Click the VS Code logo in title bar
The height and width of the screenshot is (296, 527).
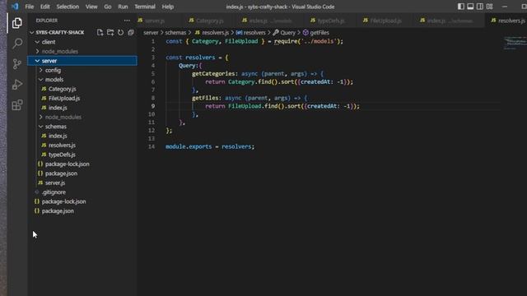[15, 7]
